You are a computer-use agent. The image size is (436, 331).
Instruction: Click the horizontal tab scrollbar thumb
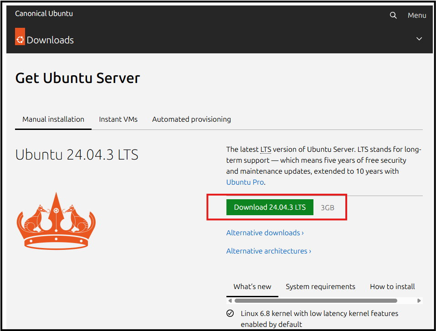click(316, 301)
